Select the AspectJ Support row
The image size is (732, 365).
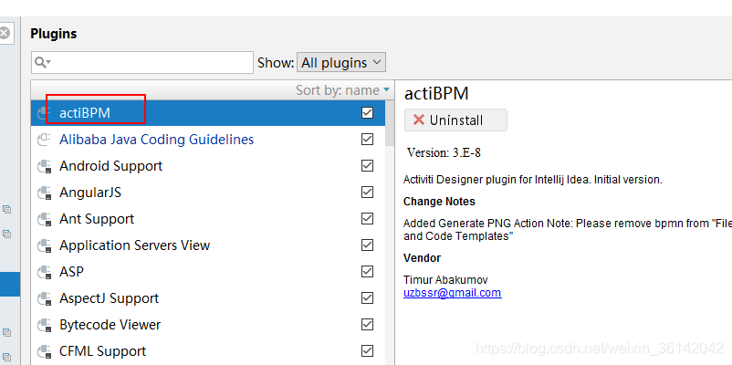[x=208, y=297]
